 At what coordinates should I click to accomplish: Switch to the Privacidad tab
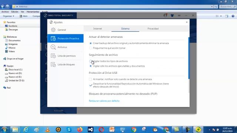pos(153,28)
